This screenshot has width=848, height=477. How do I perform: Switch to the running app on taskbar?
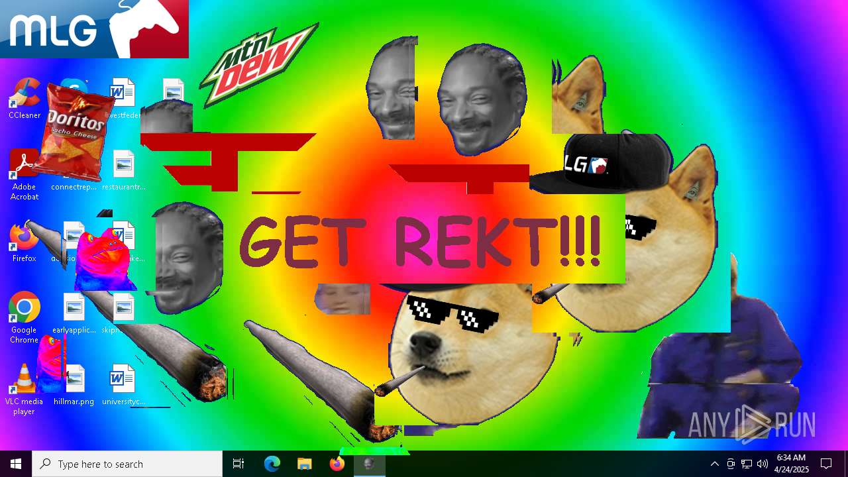pos(369,464)
